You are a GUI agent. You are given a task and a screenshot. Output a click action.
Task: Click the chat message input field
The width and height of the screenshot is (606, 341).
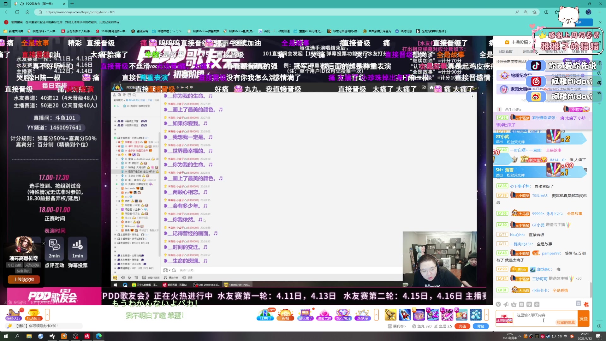[537, 318]
